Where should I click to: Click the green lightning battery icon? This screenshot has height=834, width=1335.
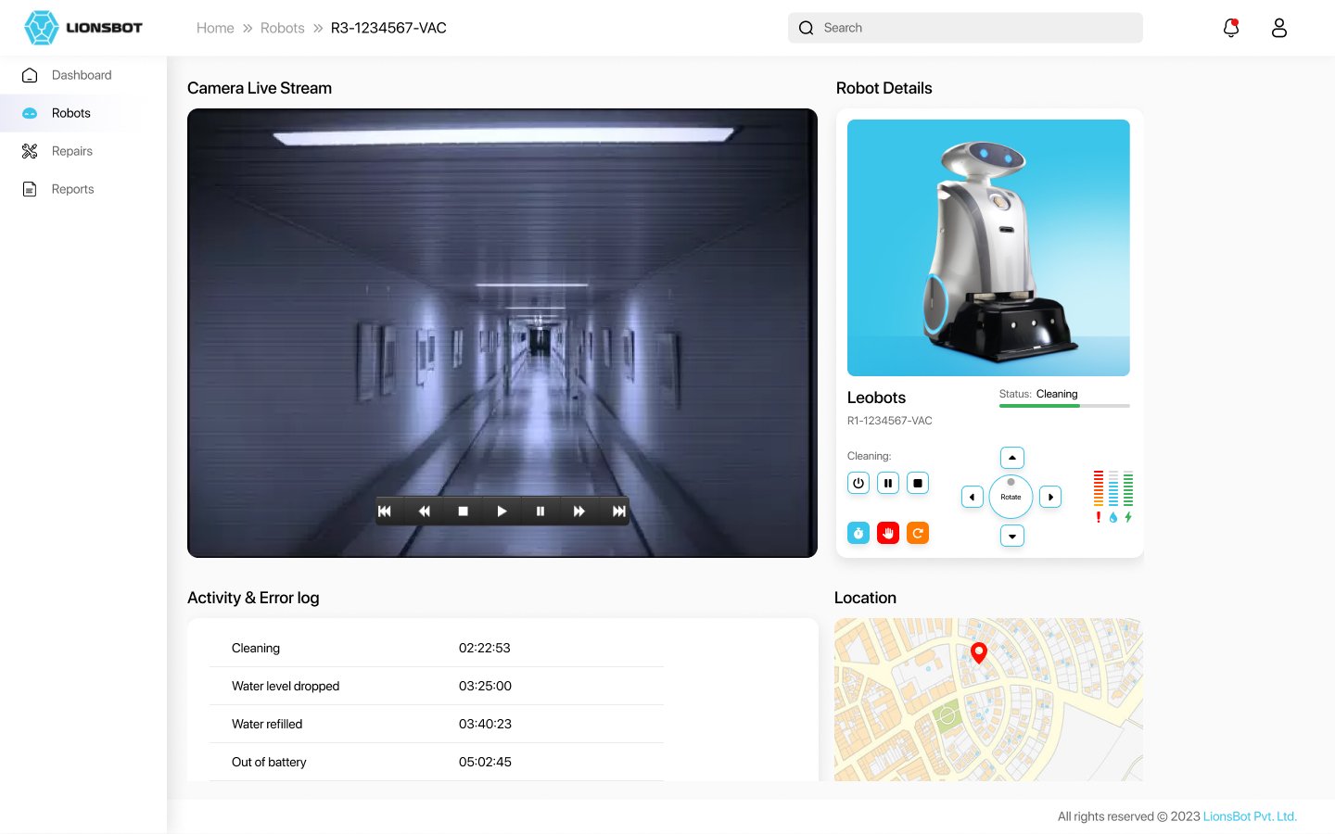[1128, 517]
